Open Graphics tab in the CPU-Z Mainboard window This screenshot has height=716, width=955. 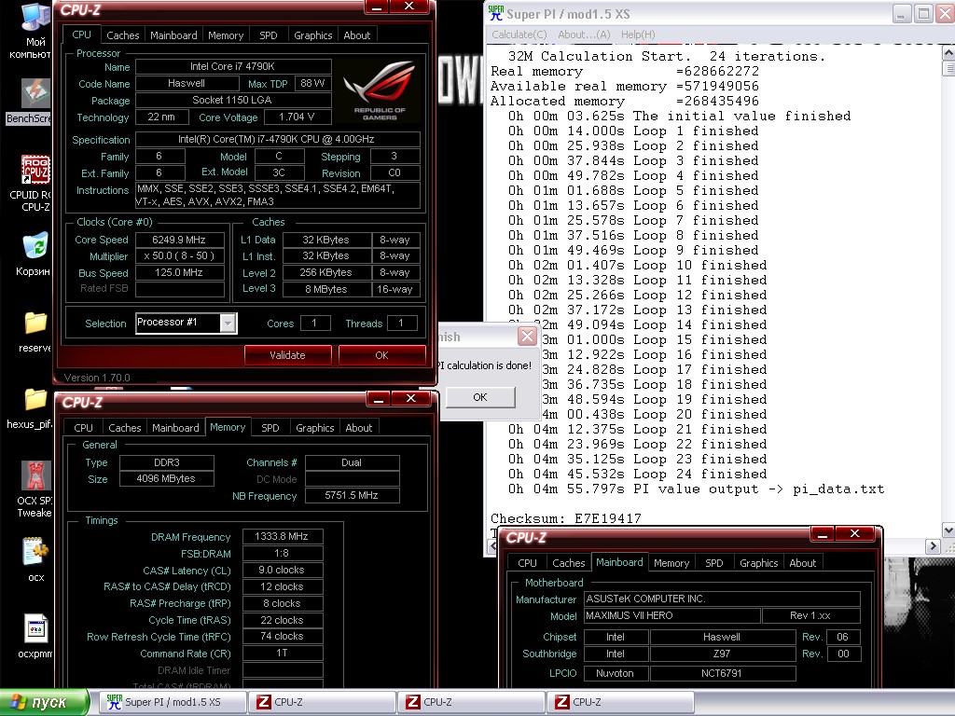pyautogui.click(x=759, y=563)
